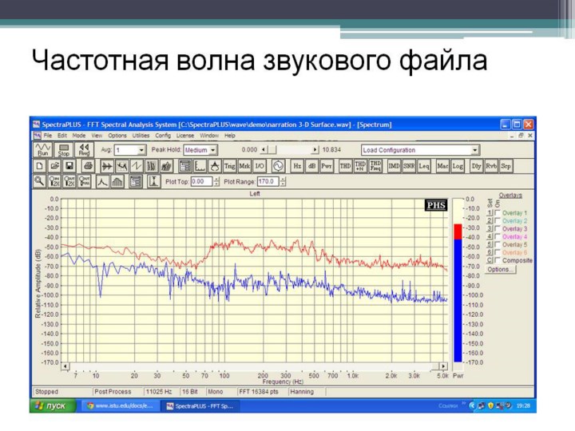Image resolution: width=575 pixels, height=431 pixels.
Task: Open the Config menu
Action: [163, 136]
